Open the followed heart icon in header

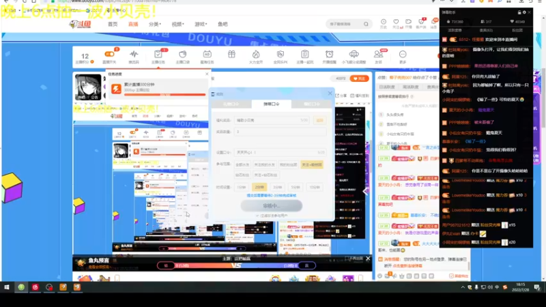pyautogui.click(x=396, y=22)
